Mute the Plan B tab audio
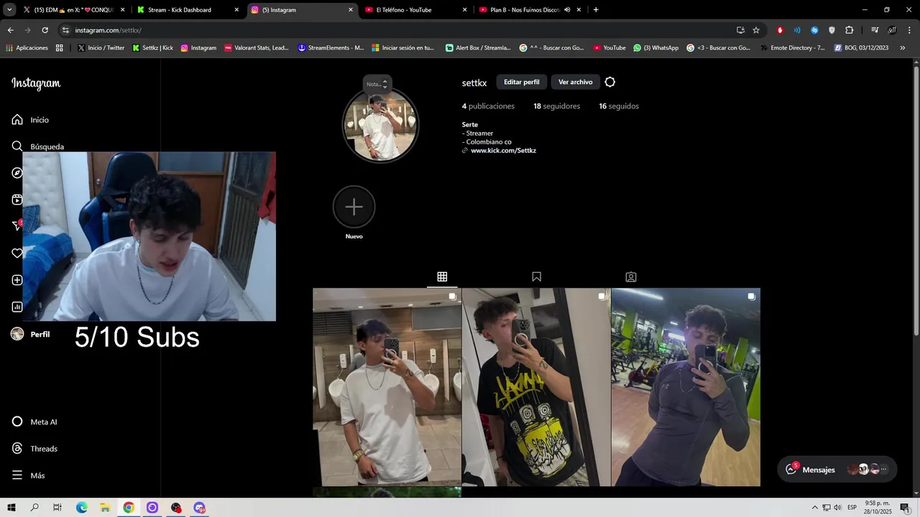The width and height of the screenshot is (920, 517). (566, 10)
